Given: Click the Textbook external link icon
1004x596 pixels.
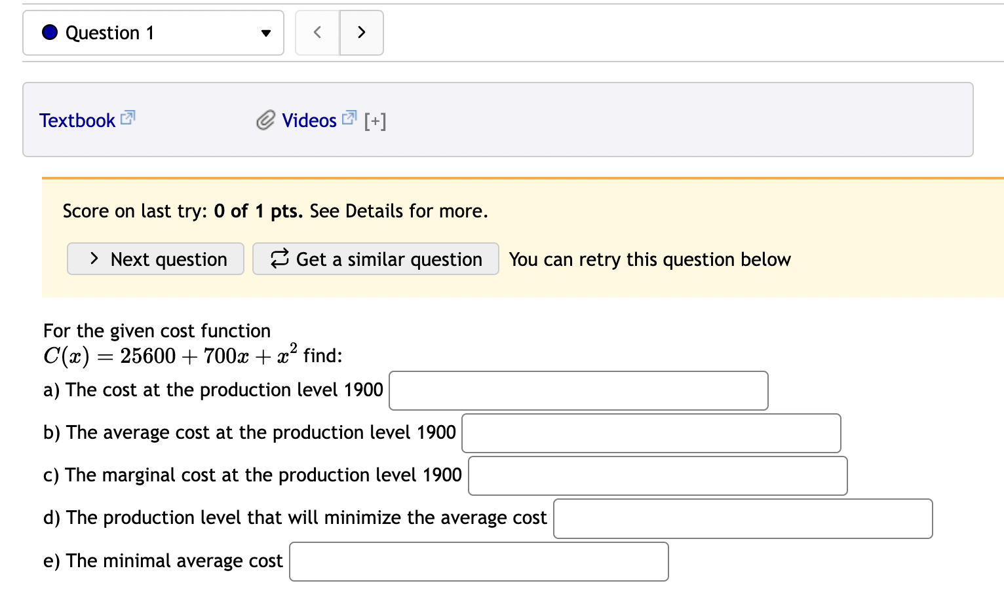Looking at the screenshot, I should (x=128, y=119).
